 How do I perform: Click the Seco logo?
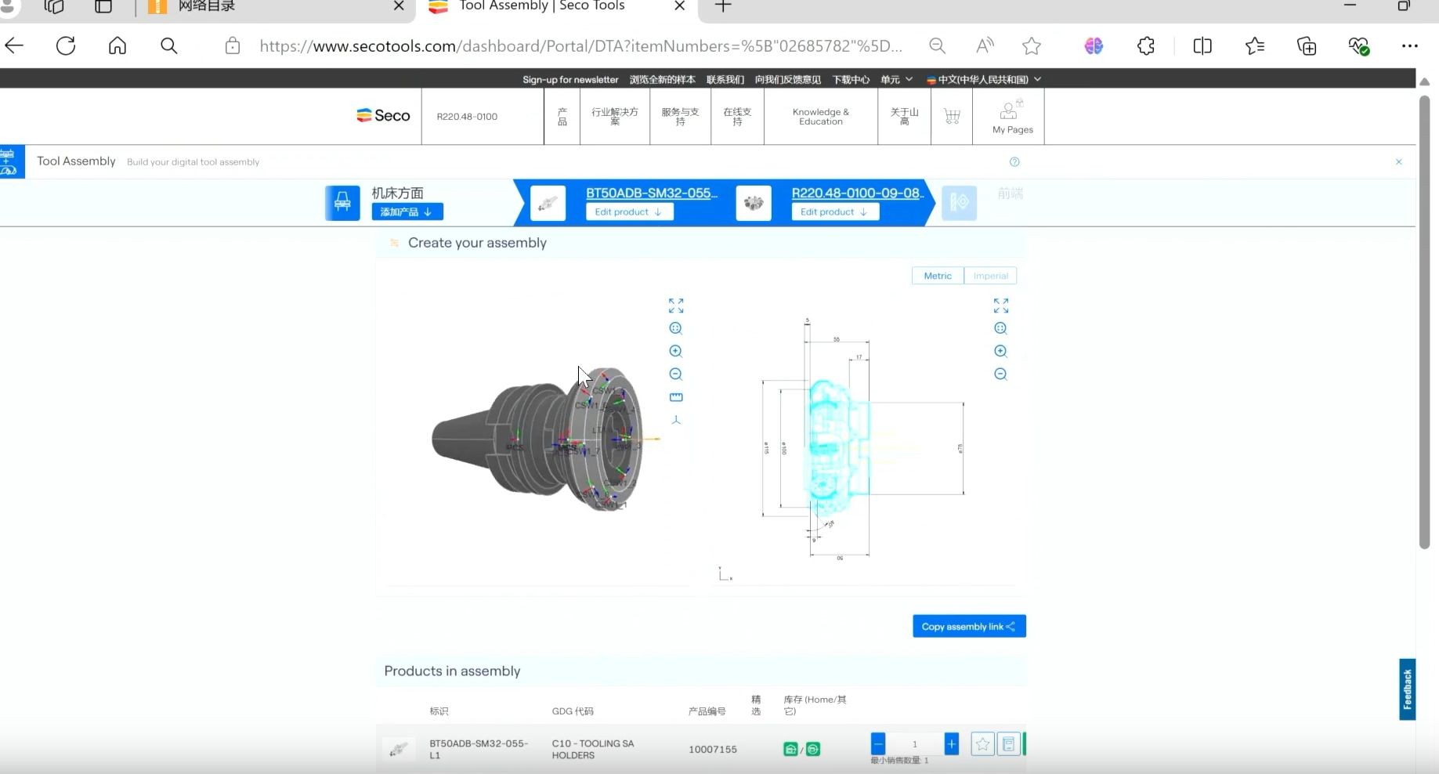[383, 116]
